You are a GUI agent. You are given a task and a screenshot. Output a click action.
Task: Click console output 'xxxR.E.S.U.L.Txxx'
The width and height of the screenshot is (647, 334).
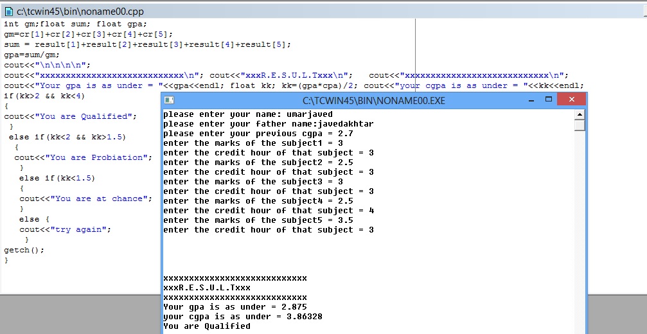click(207, 288)
